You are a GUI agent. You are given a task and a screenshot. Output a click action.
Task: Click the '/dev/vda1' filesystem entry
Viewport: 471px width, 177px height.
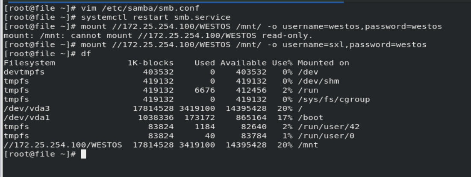tap(26, 118)
